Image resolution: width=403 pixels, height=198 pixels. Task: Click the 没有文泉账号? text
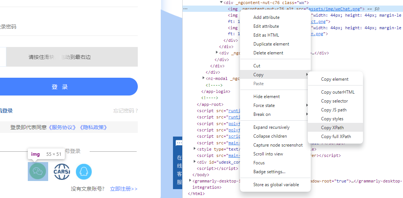88,189
